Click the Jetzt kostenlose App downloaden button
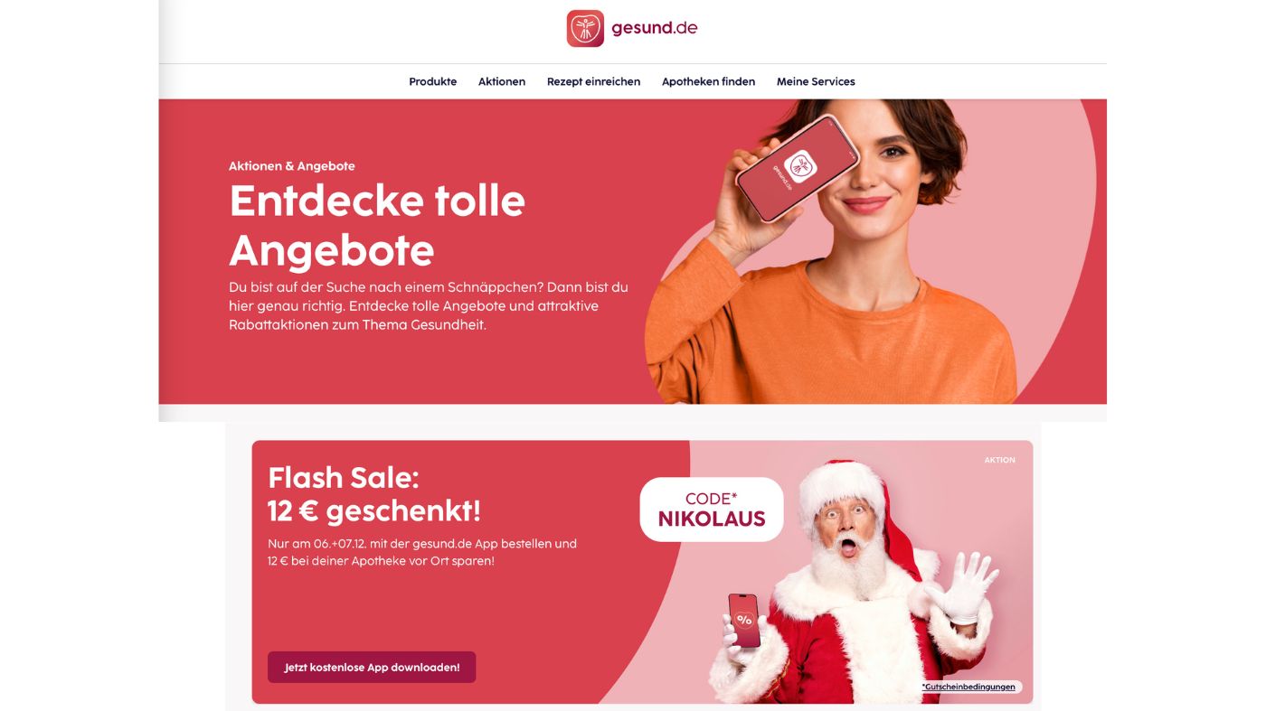This screenshot has height=711, width=1266. tap(372, 668)
